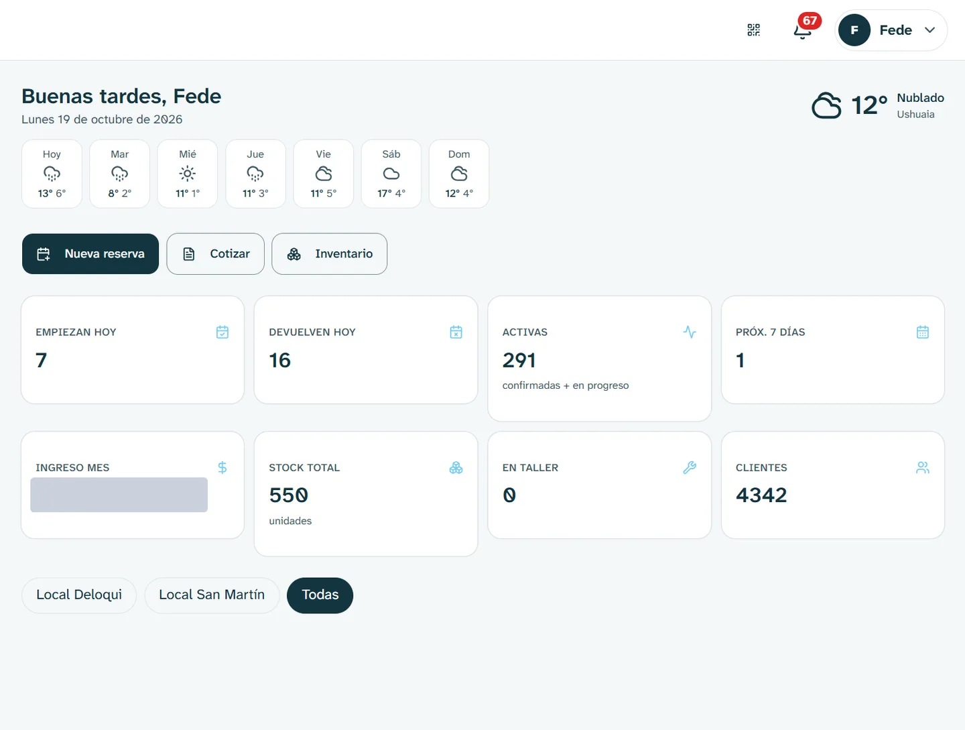965x730 pixels.
Task: Select the Todas location filter
Action: pyautogui.click(x=320, y=595)
